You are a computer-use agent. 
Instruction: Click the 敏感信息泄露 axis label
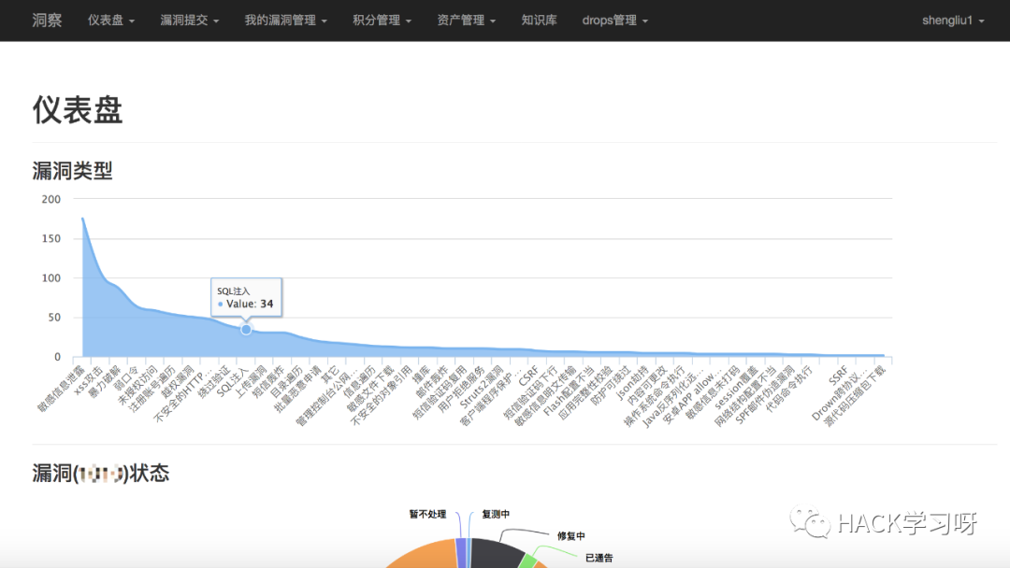tap(61, 389)
